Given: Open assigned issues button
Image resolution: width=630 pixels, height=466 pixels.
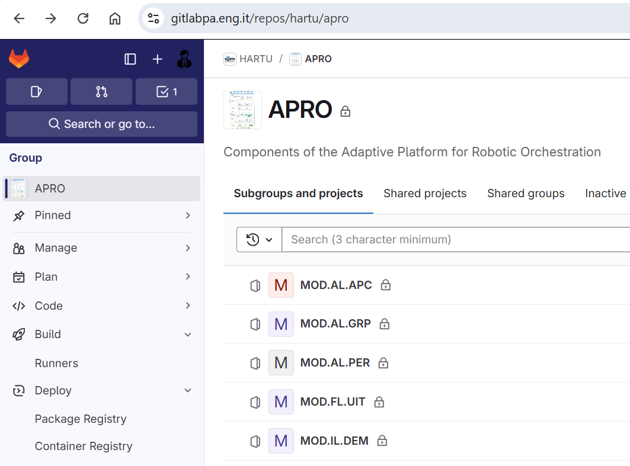Looking at the screenshot, I should pyautogui.click(x=37, y=92).
